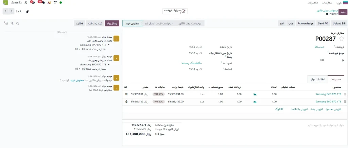The width and height of the screenshot is (348, 148).
Task: Open the gear actions menu next to P00287
Action: coord(327,14)
